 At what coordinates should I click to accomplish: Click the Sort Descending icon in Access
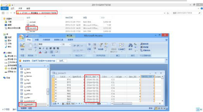[x=95, y=48]
